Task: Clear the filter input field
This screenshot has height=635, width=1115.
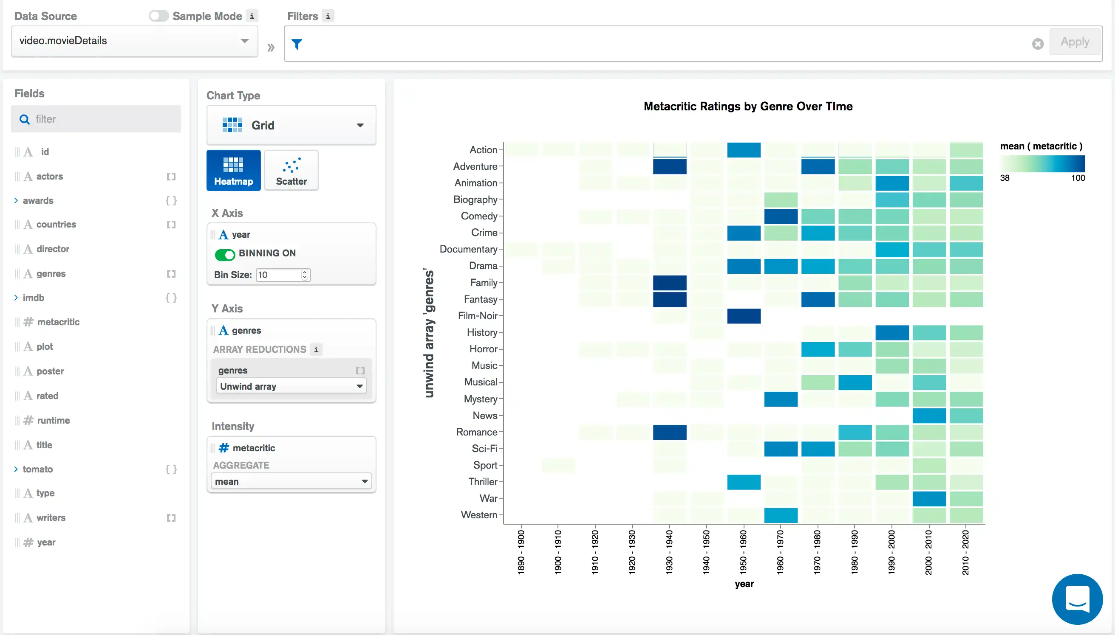Action: click(x=1039, y=42)
